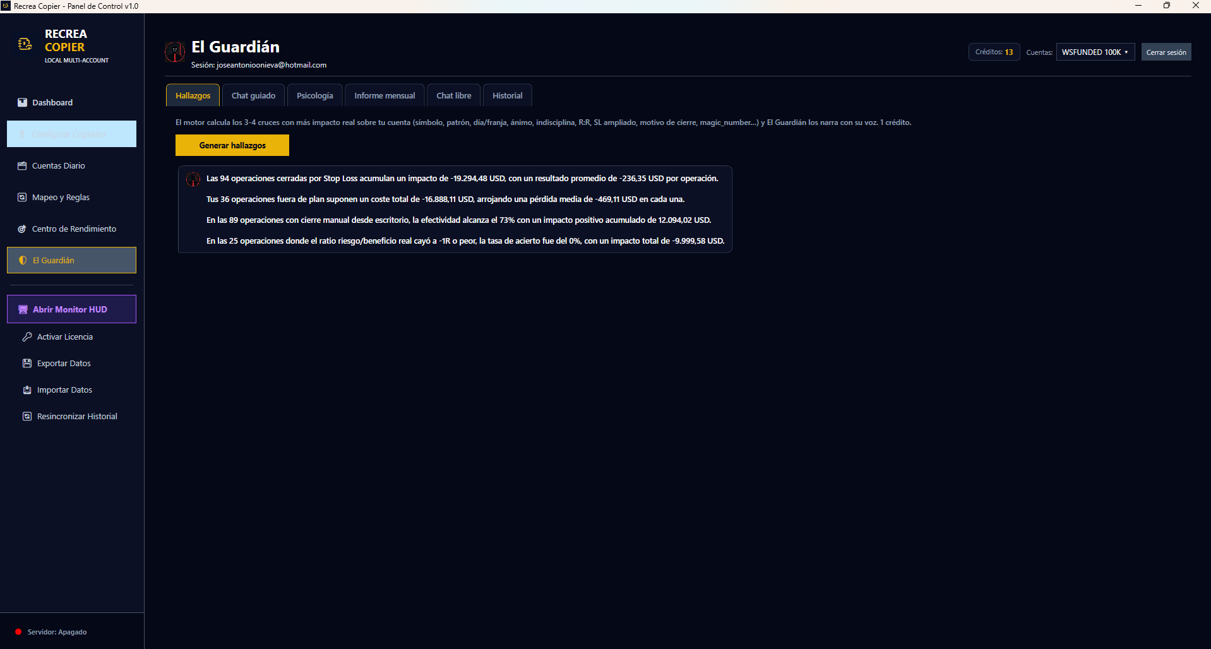Click the Guardián avatar in findings card
The width and height of the screenshot is (1211, 649).
click(193, 179)
